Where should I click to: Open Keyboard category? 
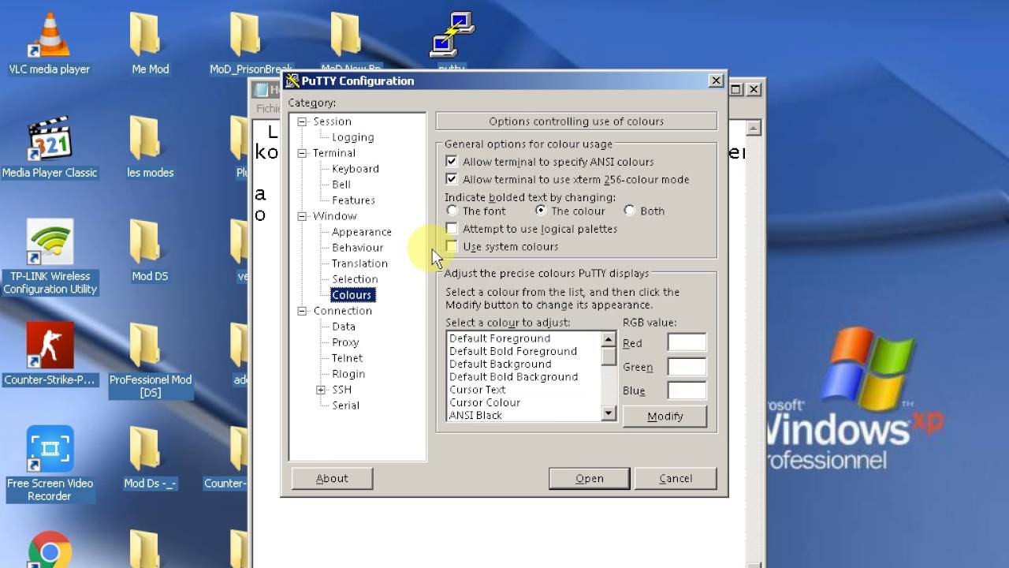[x=356, y=169]
